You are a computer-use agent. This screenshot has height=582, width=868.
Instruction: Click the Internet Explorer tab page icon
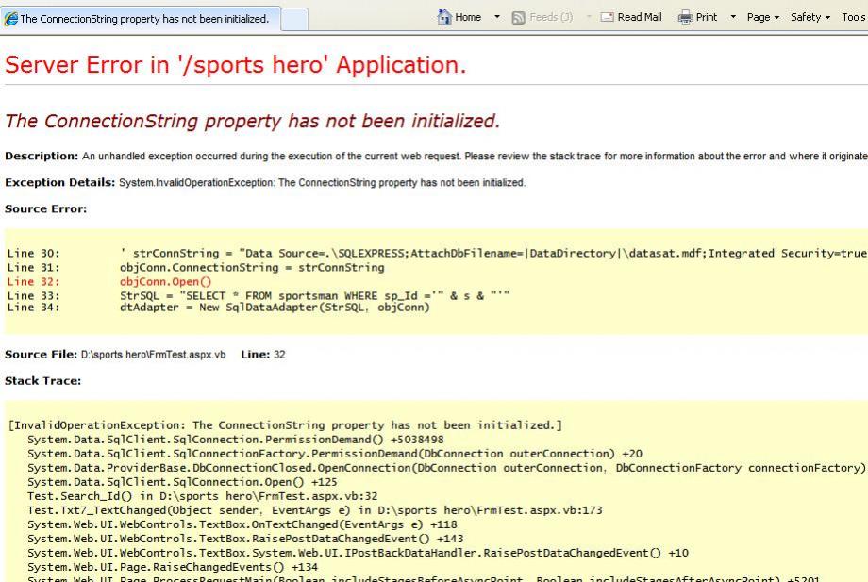click(x=10, y=19)
